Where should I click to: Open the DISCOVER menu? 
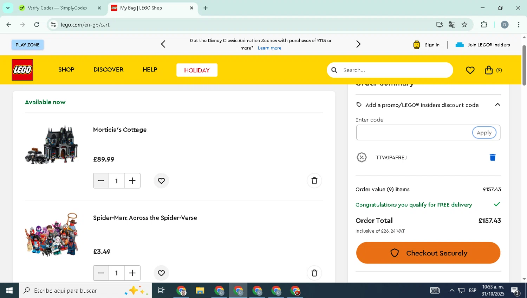[108, 70]
